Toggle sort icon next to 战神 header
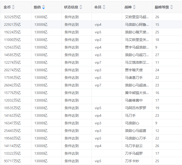 coord(134,7)
